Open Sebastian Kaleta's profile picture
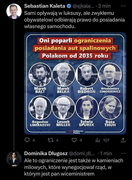Image resolution: width=132 pixels, height=180 pixels. click(x=14, y=11)
